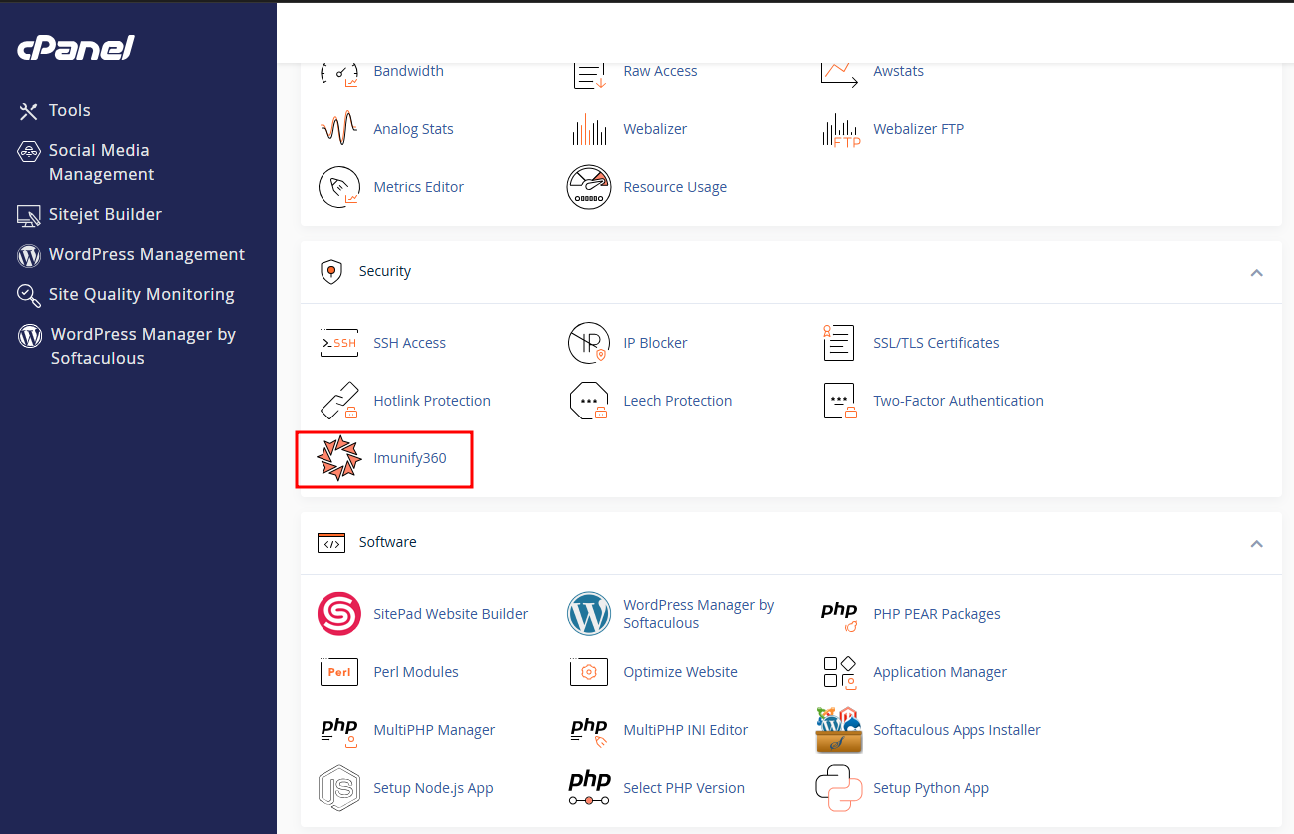Screen dimensions: 1294x834
Task: Open the MultiPHP Manager icon
Action: pyautogui.click(x=338, y=731)
